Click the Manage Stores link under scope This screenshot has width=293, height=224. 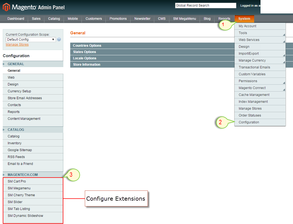[x=17, y=45]
